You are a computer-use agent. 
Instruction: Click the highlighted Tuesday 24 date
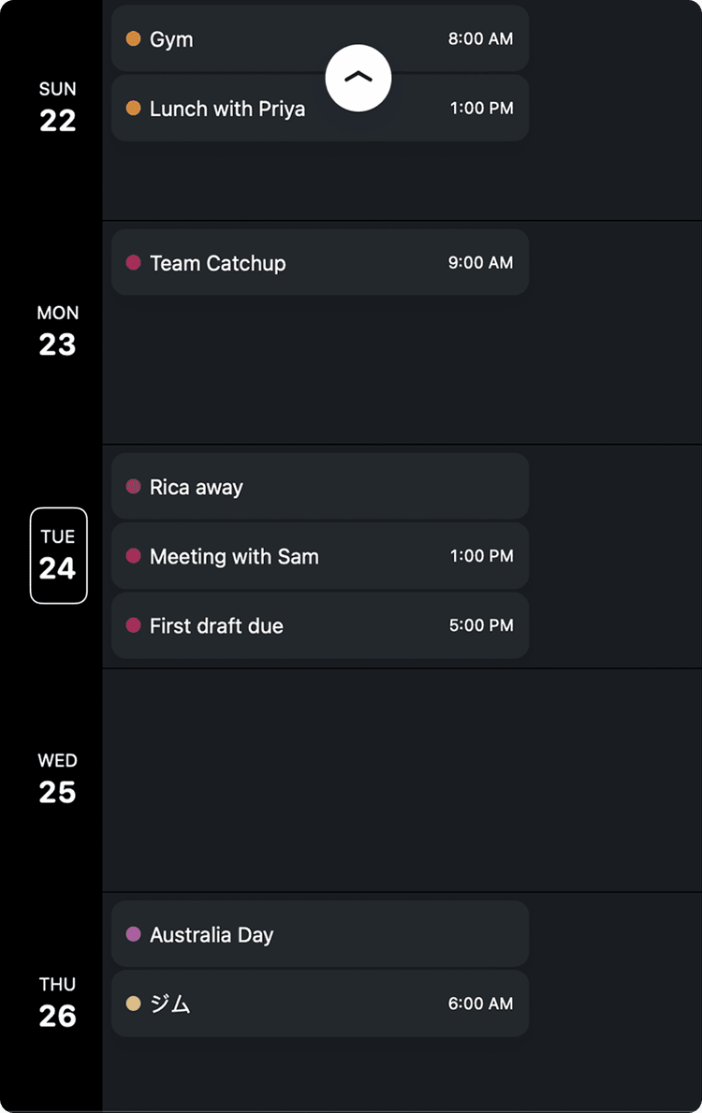coord(58,555)
